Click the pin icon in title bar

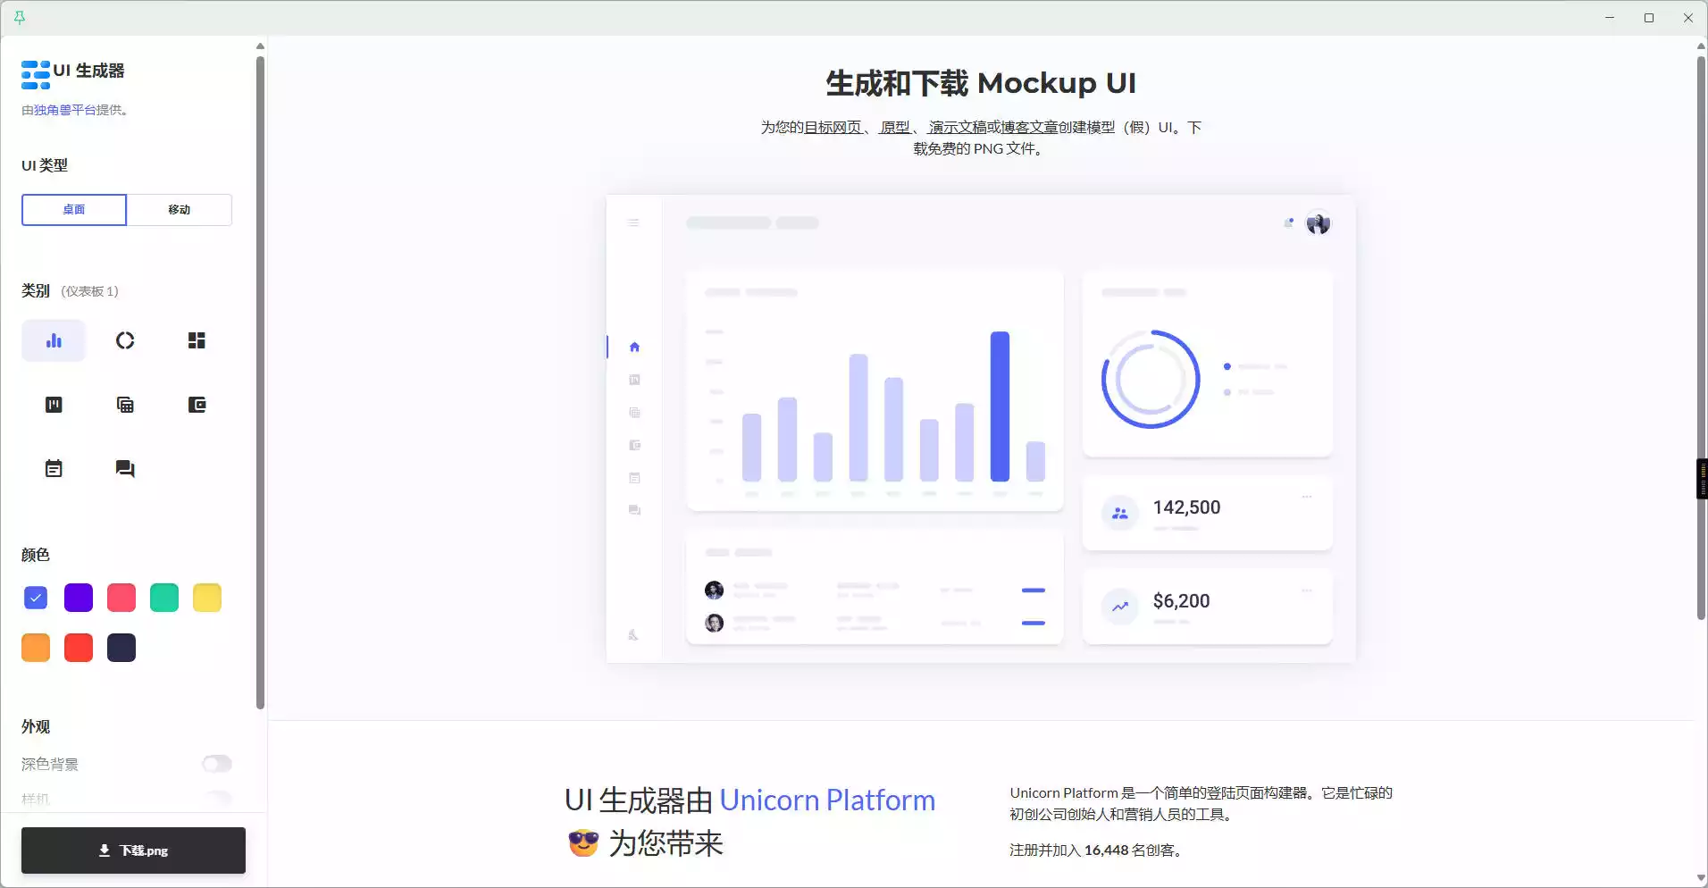point(20,18)
